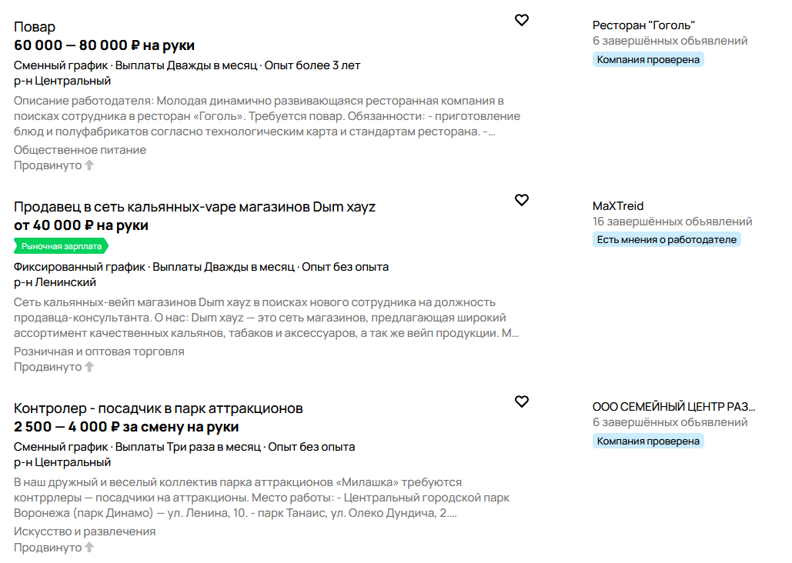Image resolution: width=792 pixels, height=563 pixels.
Task: Toggle heart on Продавец Dыm xayz listing
Action: pos(521,200)
